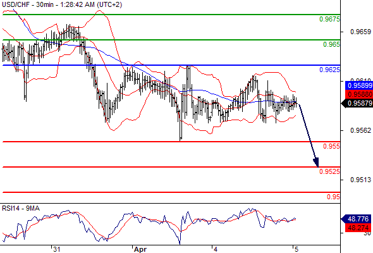Select the green 0.965 resistance label
Image resolution: width=373 pixels, height=253 pixels.
click(x=331, y=44)
